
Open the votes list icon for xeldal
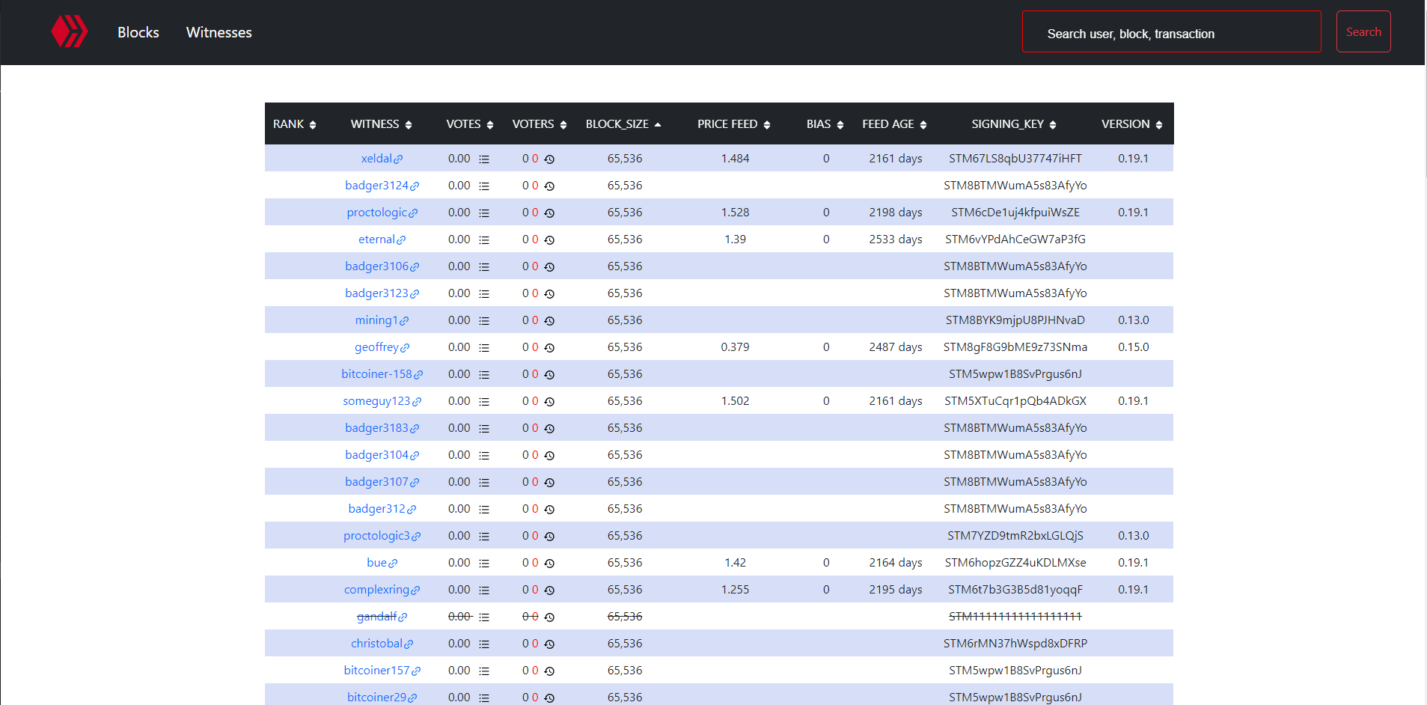pyautogui.click(x=484, y=159)
